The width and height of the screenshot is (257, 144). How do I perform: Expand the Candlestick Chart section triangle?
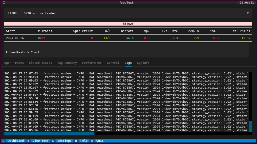7,52
